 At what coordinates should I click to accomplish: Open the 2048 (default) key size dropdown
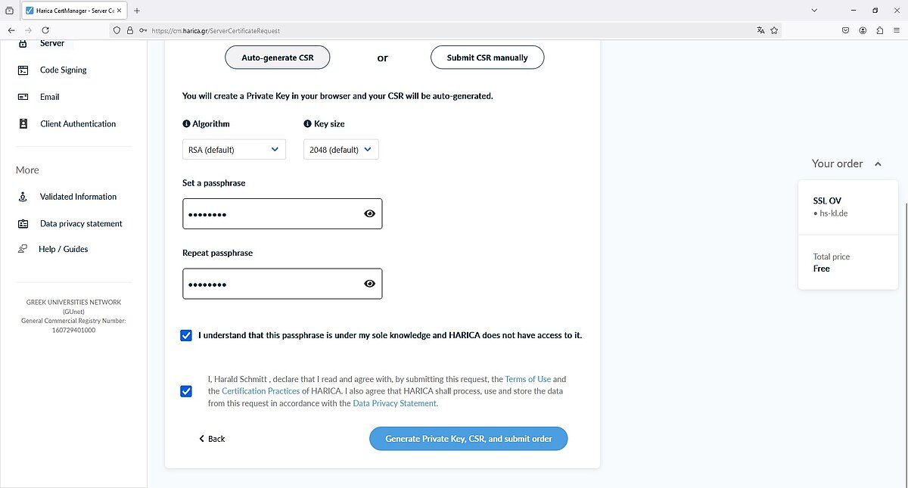(x=340, y=149)
